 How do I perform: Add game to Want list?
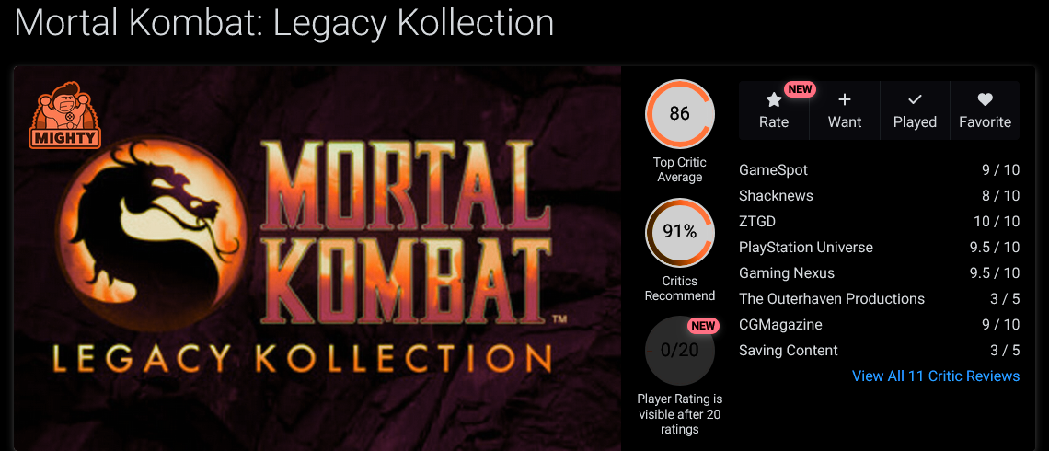pyautogui.click(x=845, y=110)
